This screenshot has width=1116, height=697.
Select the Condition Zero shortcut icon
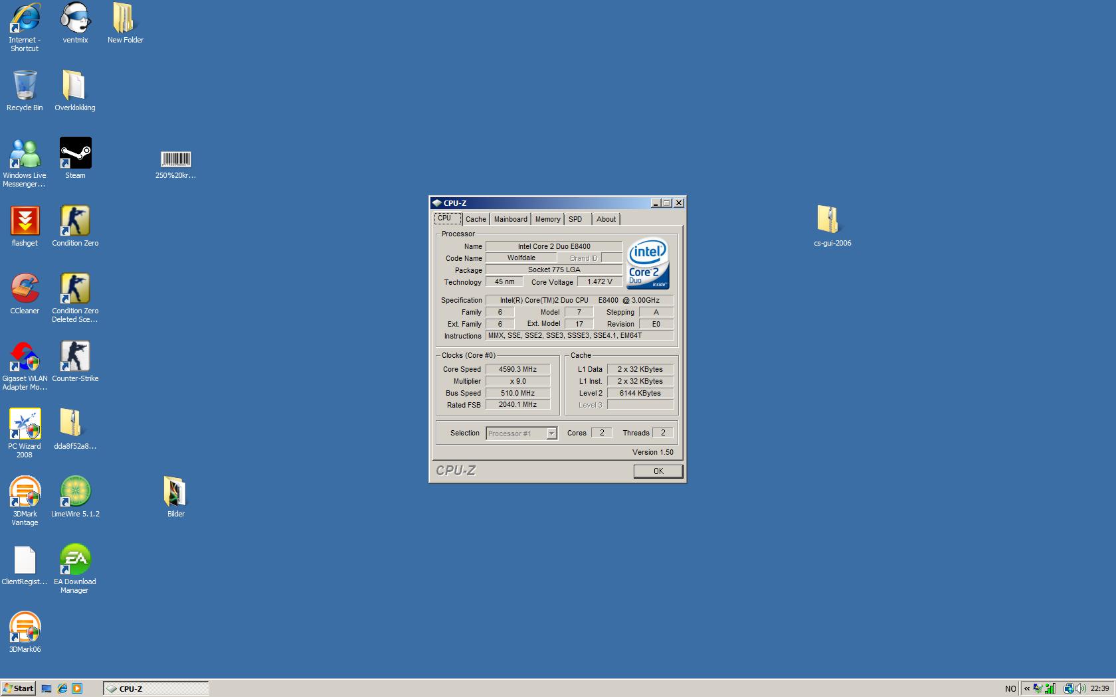point(75,226)
